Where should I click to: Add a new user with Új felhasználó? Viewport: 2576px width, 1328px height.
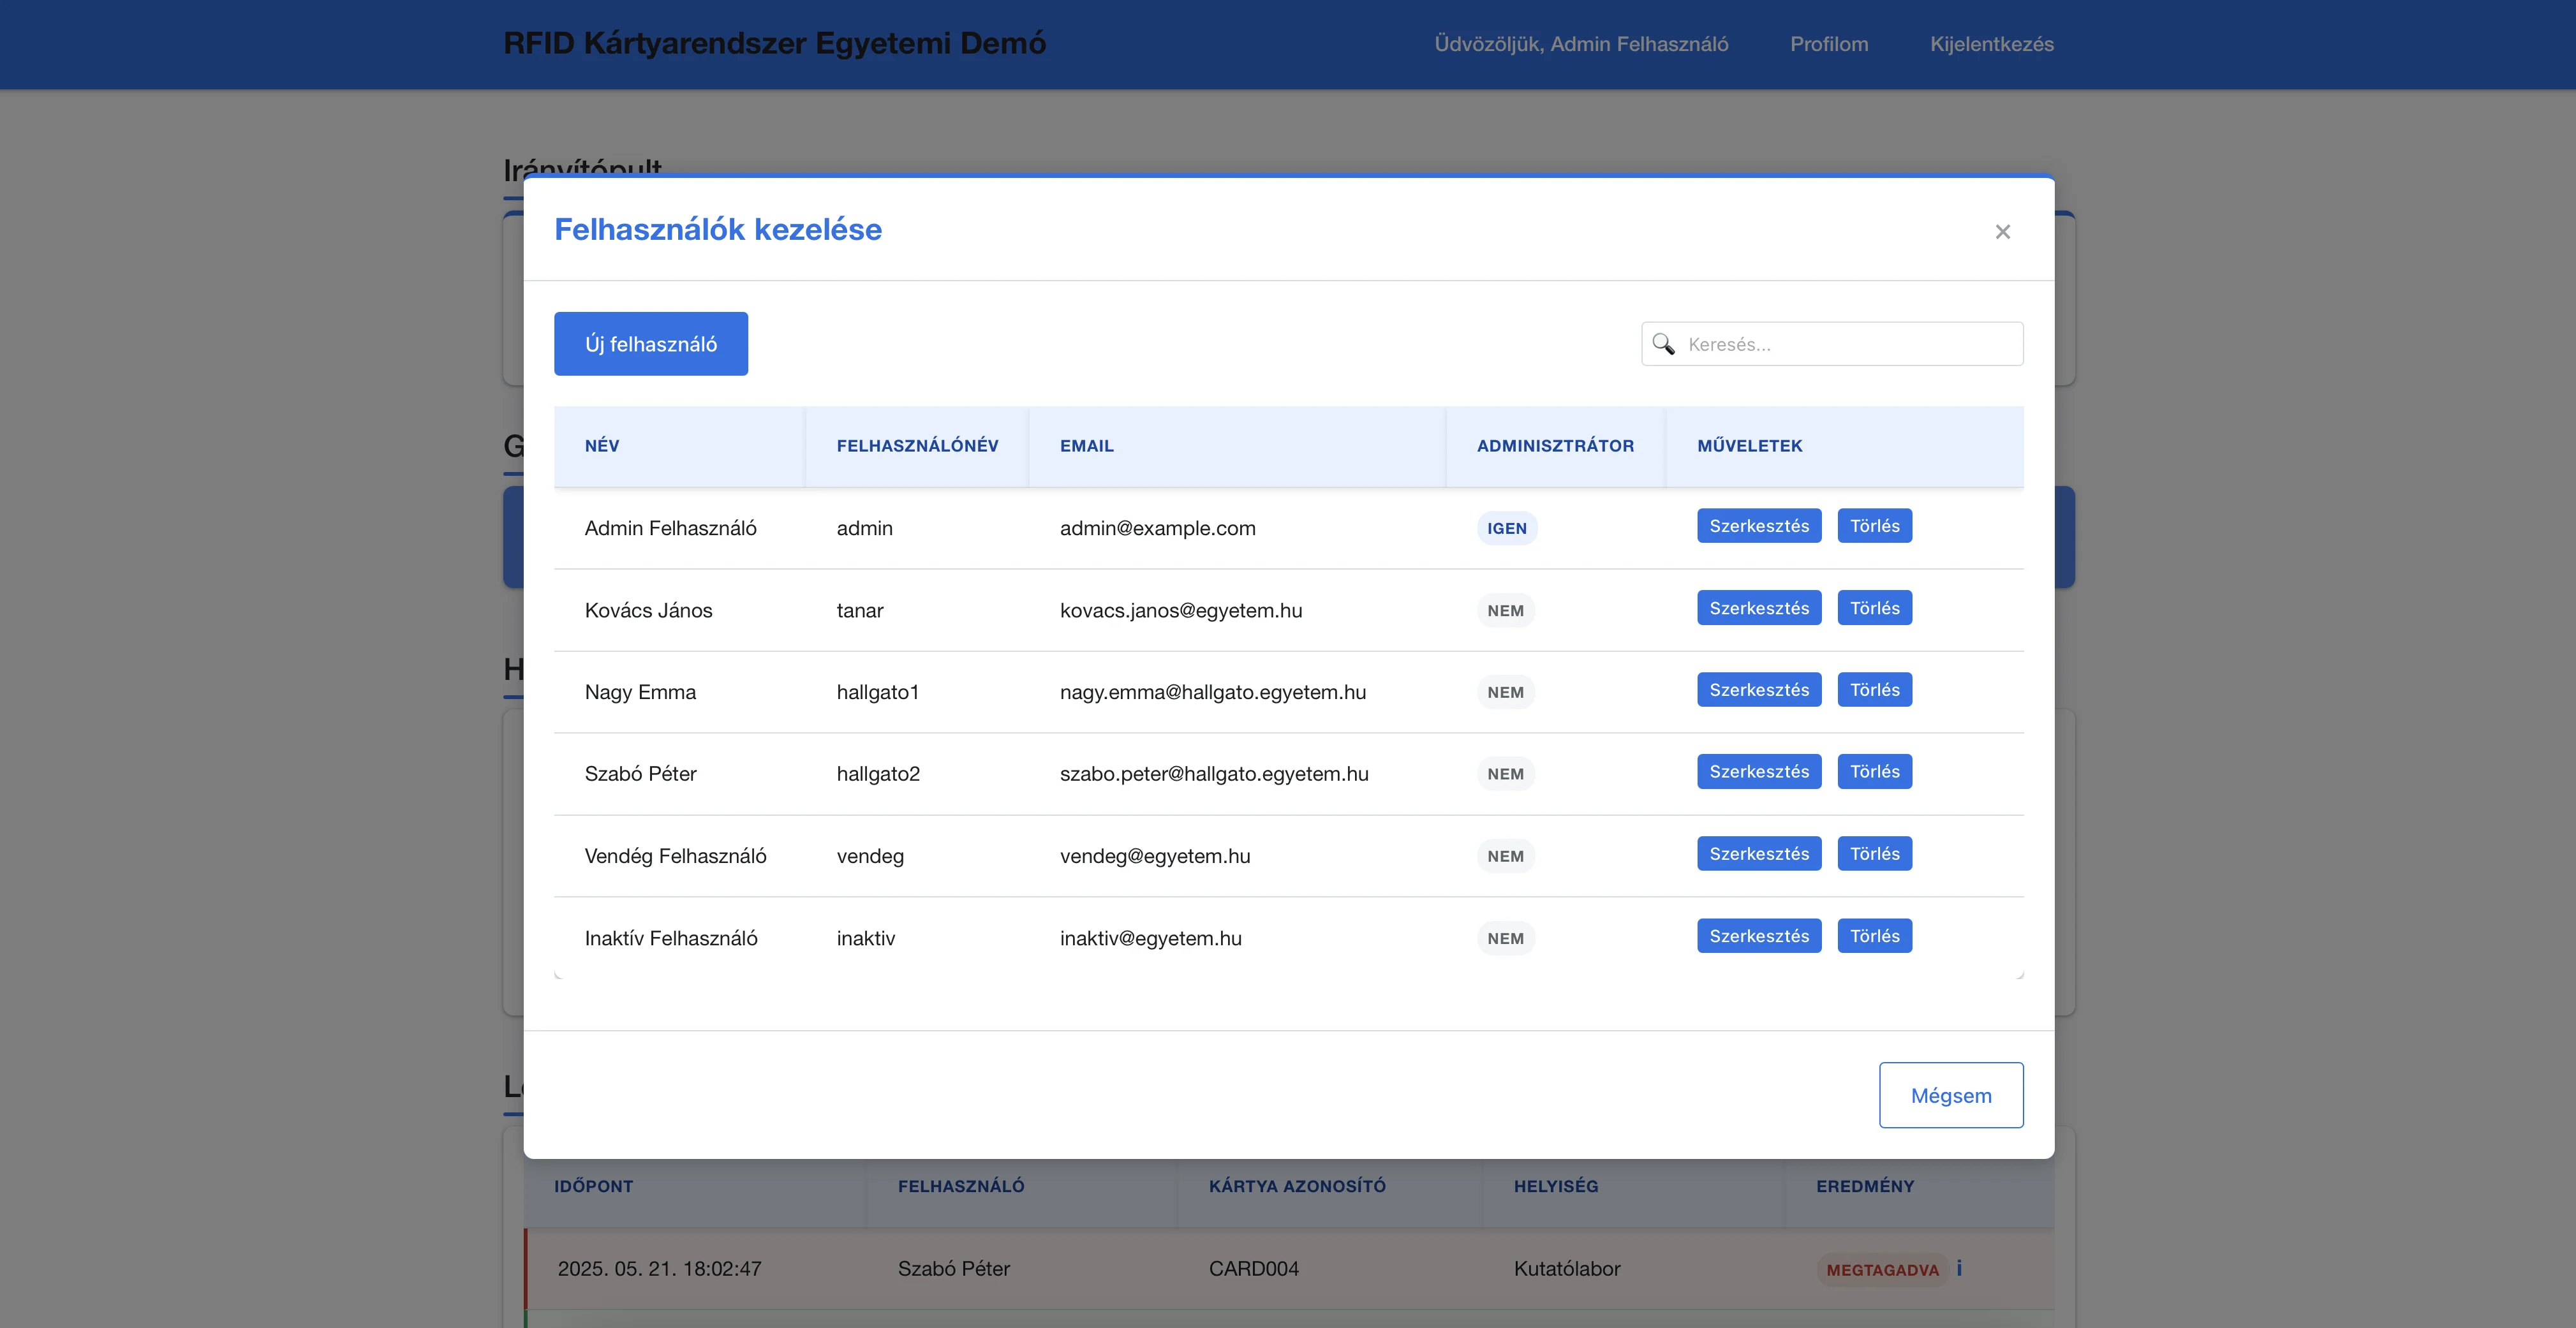pos(651,344)
